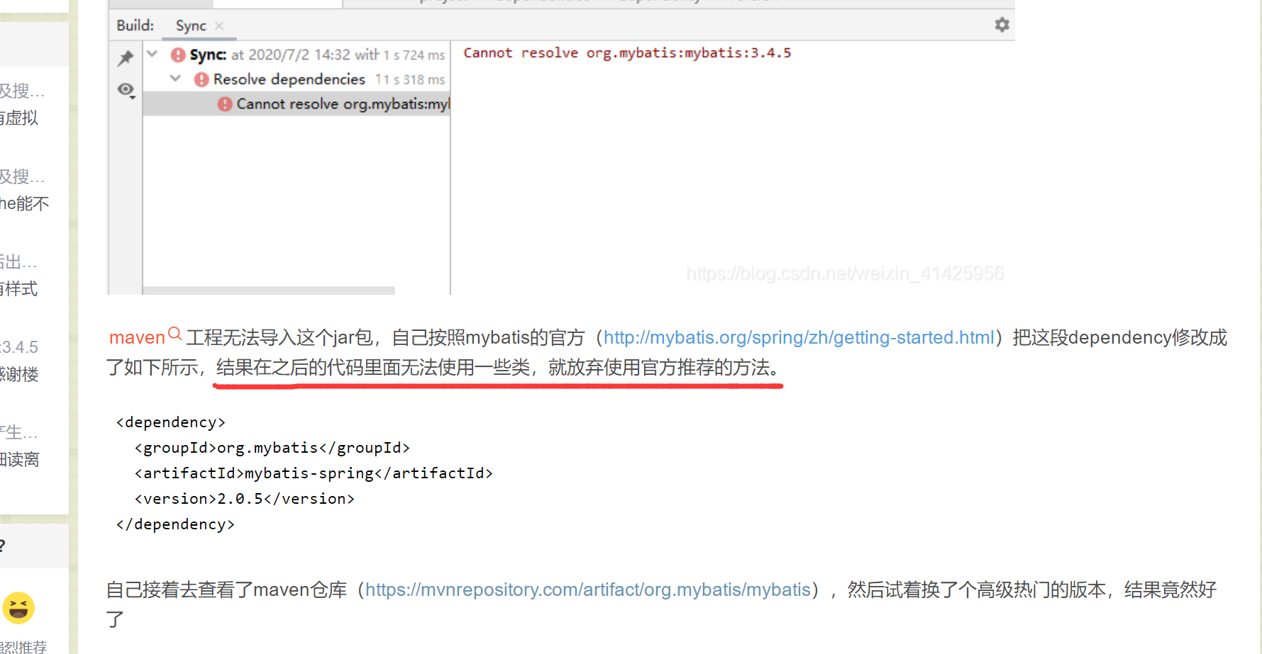Toggle the warnings filter eye icon
This screenshot has width=1262, height=654.
tap(126, 90)
